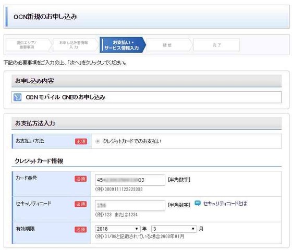
Task: Open the expiry year 2018 dropdown
Action: (x=117, y=229)
